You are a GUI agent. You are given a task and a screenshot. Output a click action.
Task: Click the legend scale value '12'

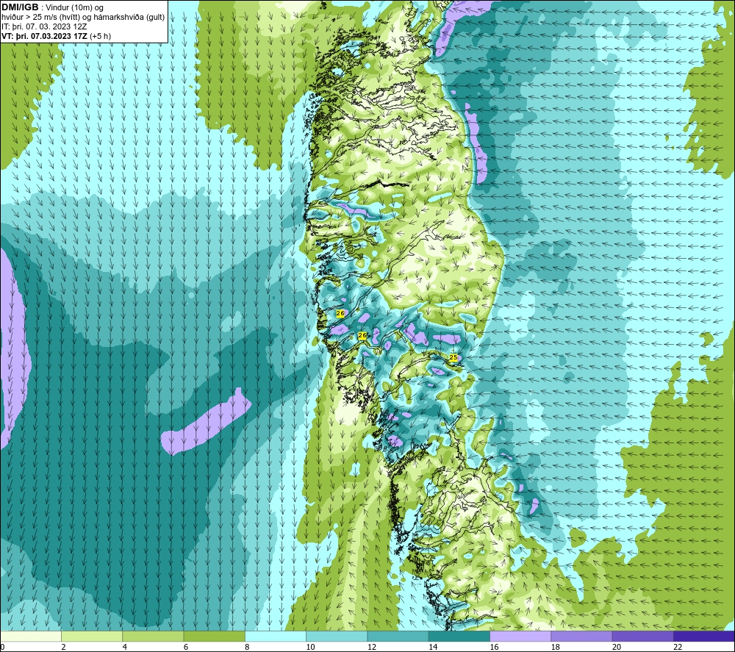(372, 647)
